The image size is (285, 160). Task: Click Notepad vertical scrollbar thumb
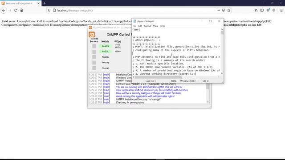click(x=222, y=33)
